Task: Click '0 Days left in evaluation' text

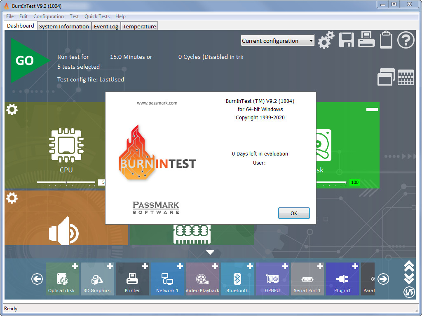Action: (260, 154)
